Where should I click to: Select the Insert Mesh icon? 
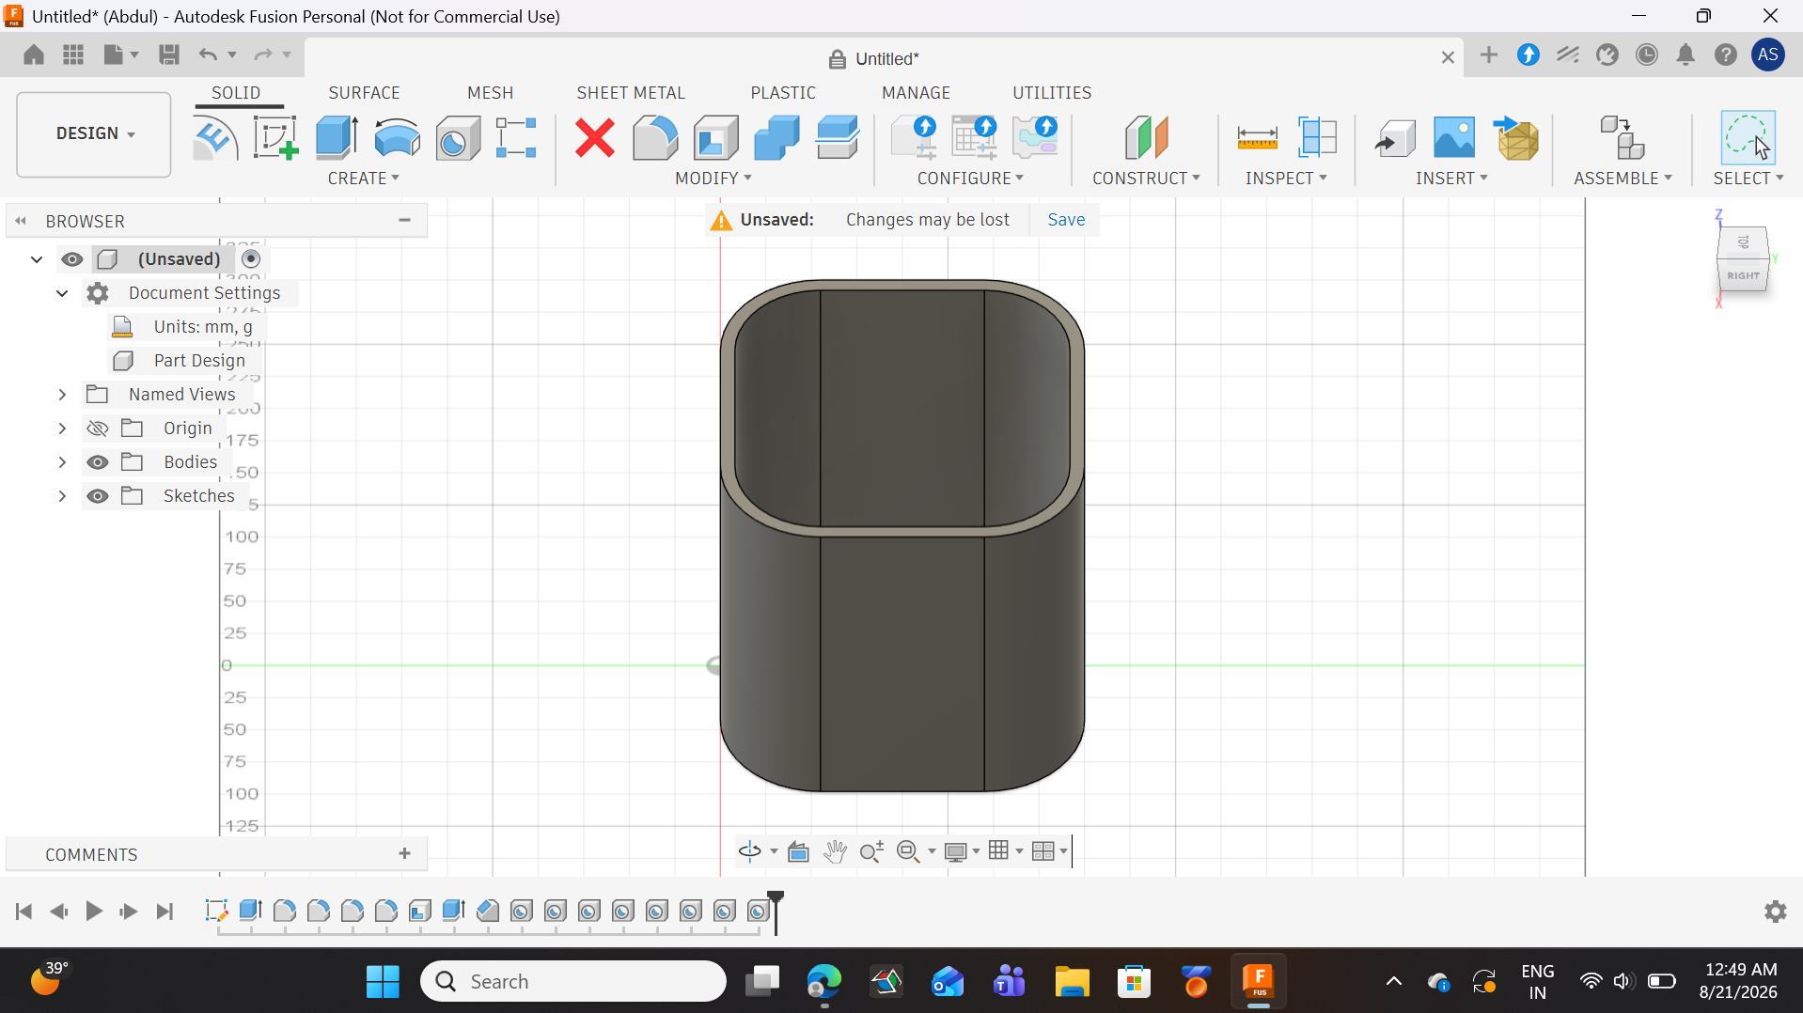[x=1515, y=138]
